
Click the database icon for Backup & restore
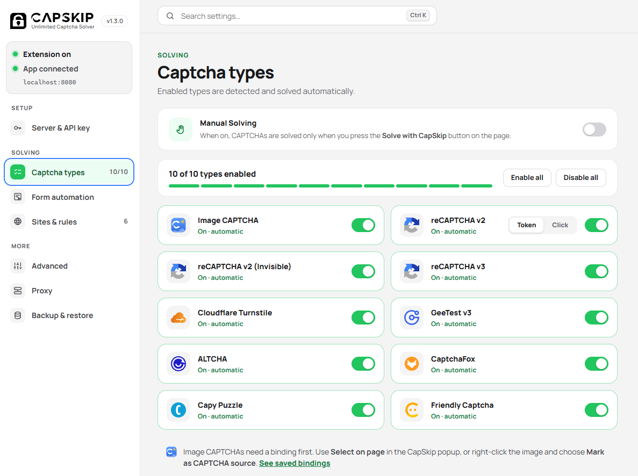click(18, 315)
